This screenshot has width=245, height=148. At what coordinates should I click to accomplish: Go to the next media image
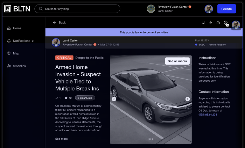[x=188, y=99]
